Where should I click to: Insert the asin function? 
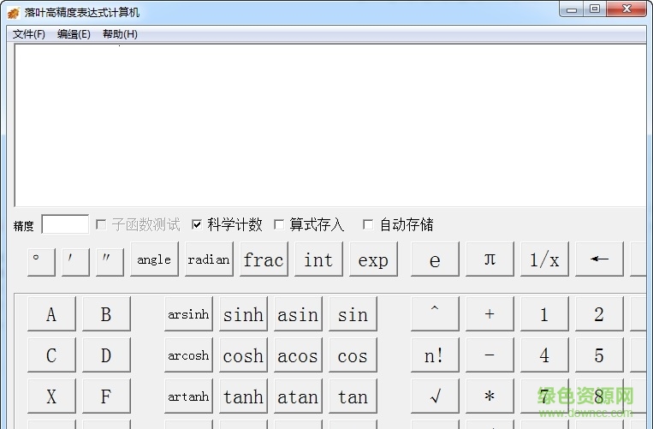point(298,313)
